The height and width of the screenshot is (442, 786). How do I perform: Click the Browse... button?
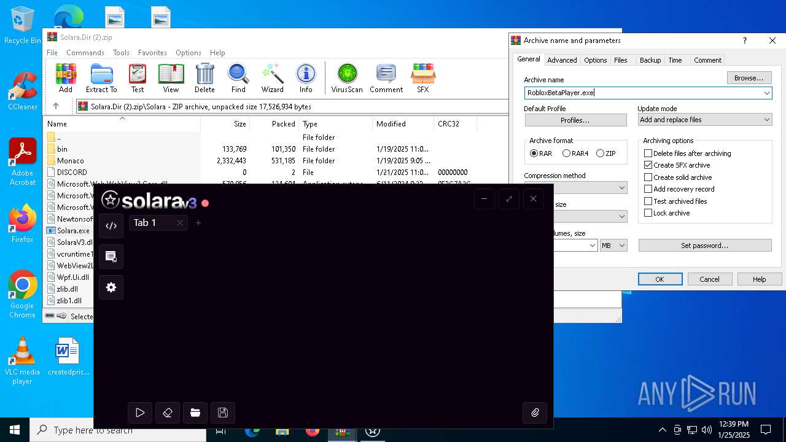(x=749, y=78)
